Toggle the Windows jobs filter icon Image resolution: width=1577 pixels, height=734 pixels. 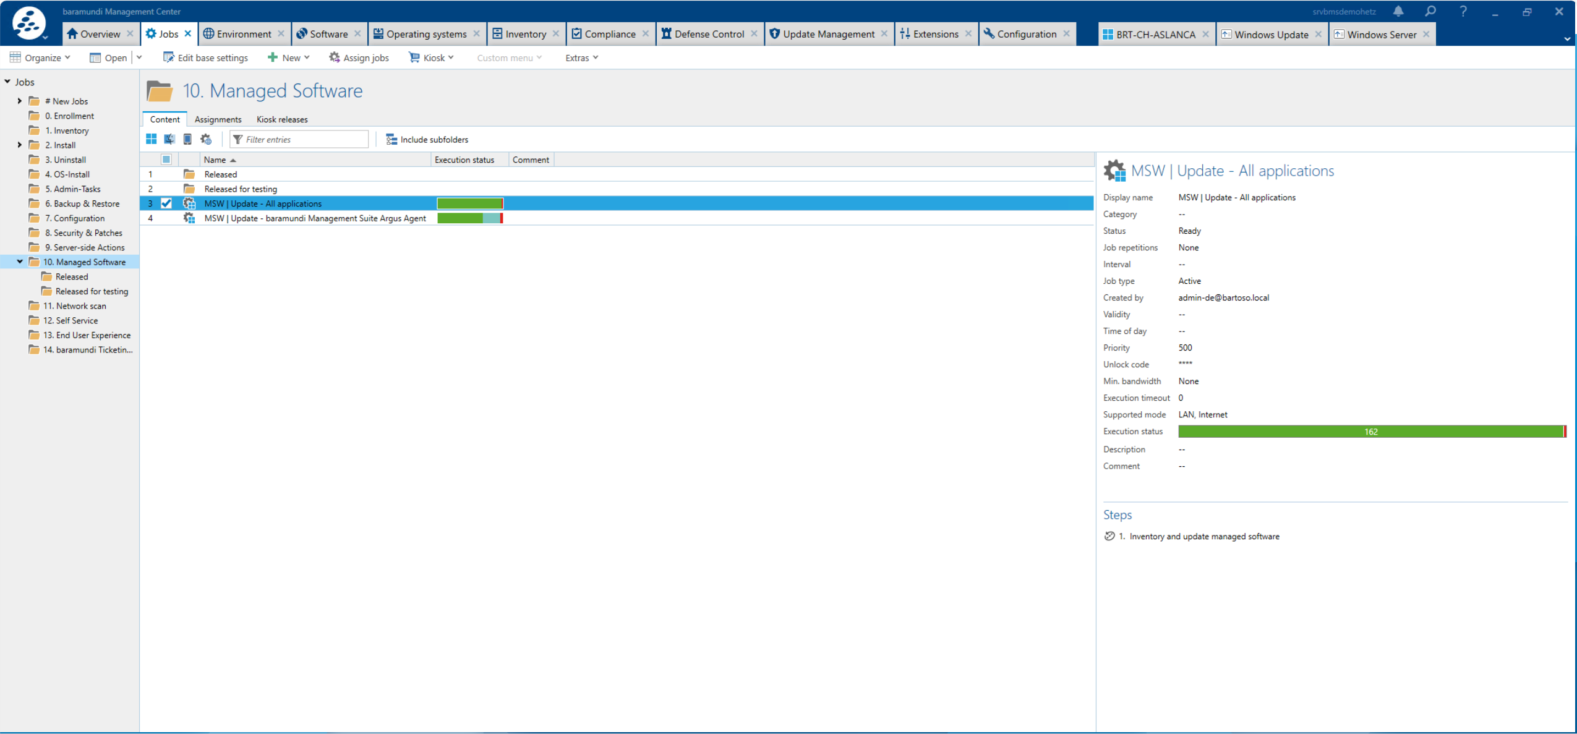[151, 139]
